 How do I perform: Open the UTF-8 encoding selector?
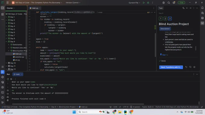click(125, 107)
